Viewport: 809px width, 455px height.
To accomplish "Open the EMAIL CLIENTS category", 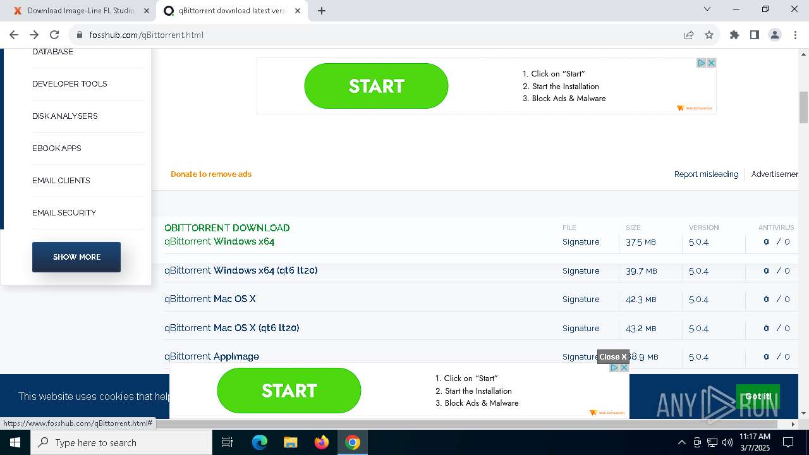I will (x=61, y=181).
